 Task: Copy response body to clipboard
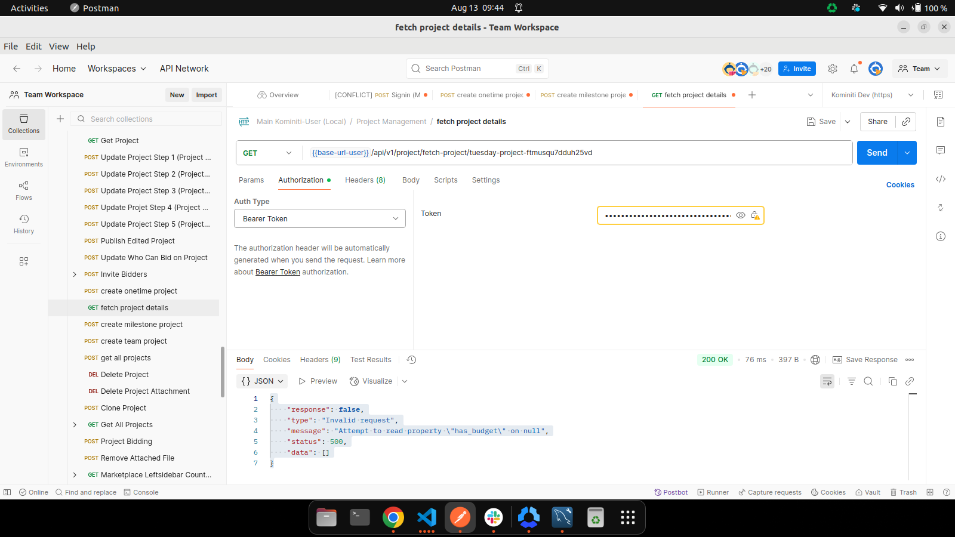click(893, 381)
